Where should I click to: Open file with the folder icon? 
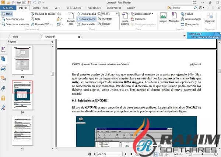pos(8,3)
